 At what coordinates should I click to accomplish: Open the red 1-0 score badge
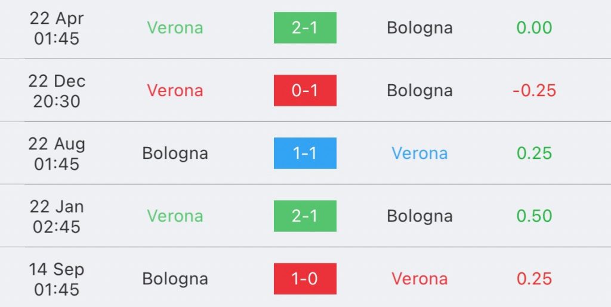coord(305,279)
